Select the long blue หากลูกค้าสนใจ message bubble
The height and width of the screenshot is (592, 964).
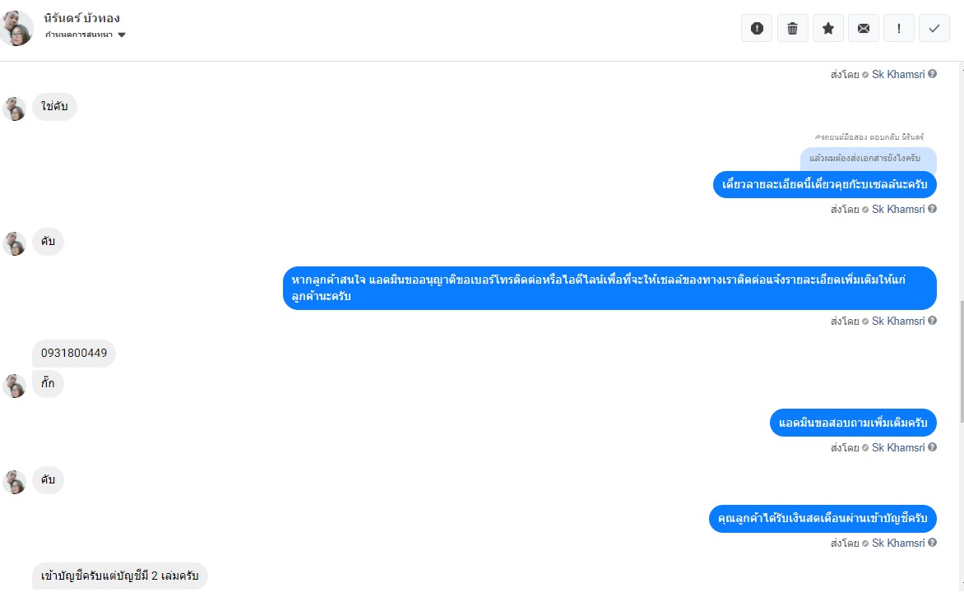tap(609, 288)
